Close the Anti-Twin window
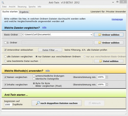The height and width of the screenshot is (116, 128). tap(123, 2)
